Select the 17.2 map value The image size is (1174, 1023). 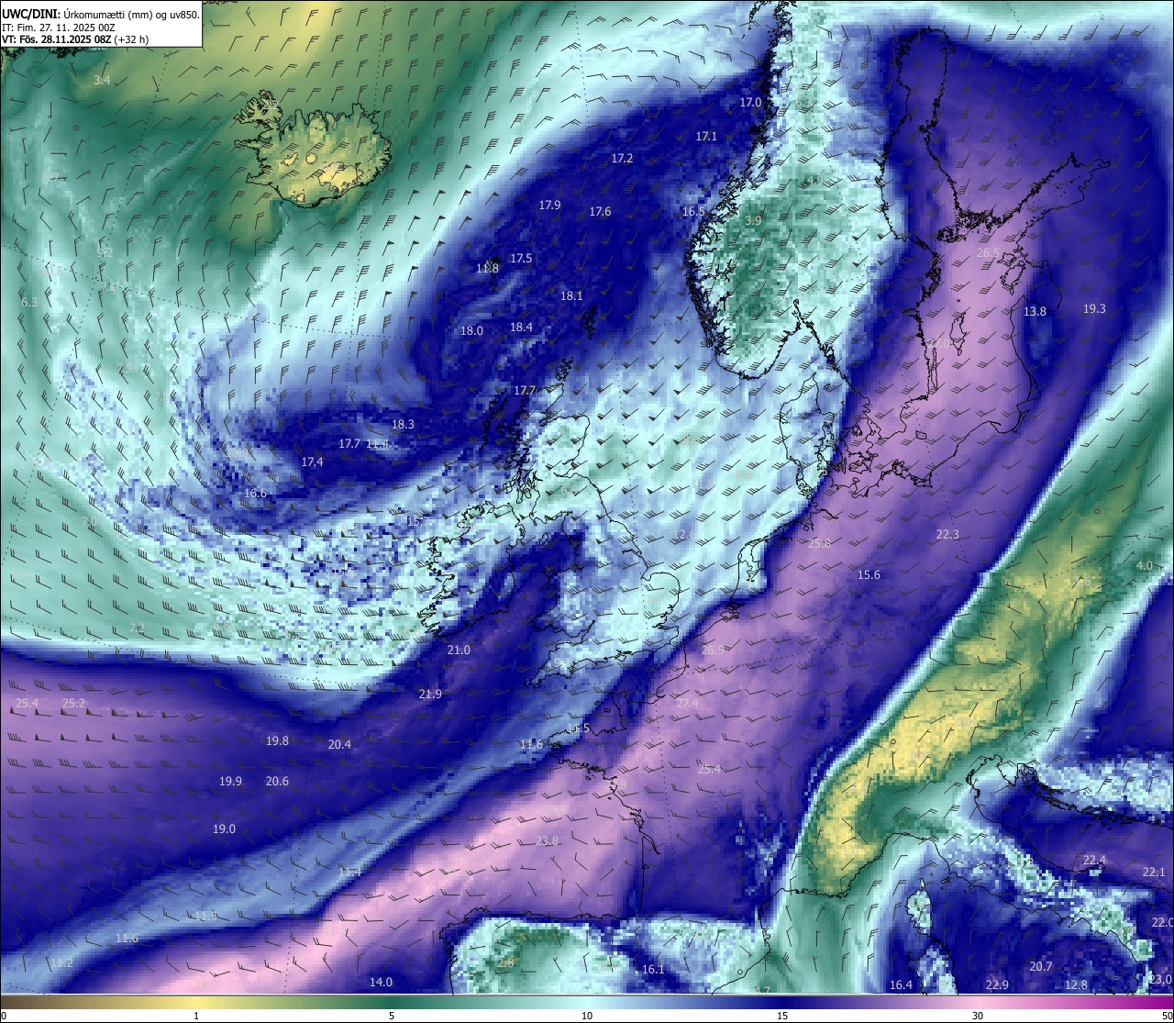[x=622, y=159]
